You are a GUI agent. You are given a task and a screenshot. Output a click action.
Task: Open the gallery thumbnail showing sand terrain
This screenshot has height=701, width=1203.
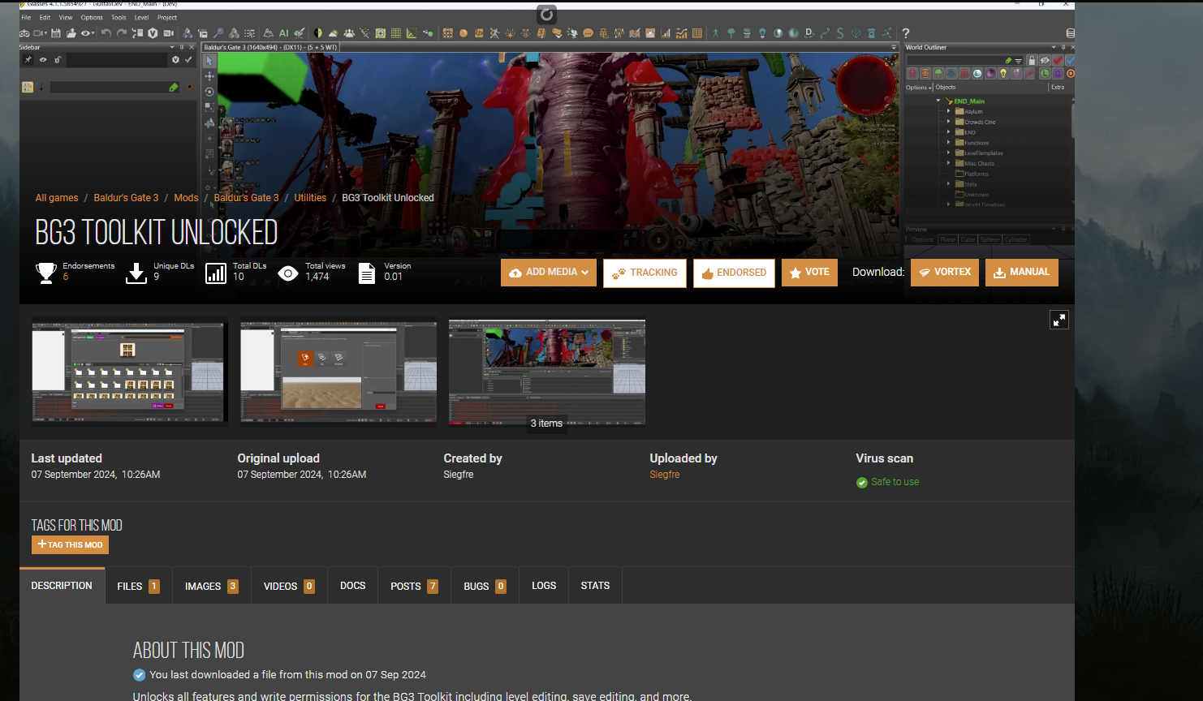click(338, 372)
